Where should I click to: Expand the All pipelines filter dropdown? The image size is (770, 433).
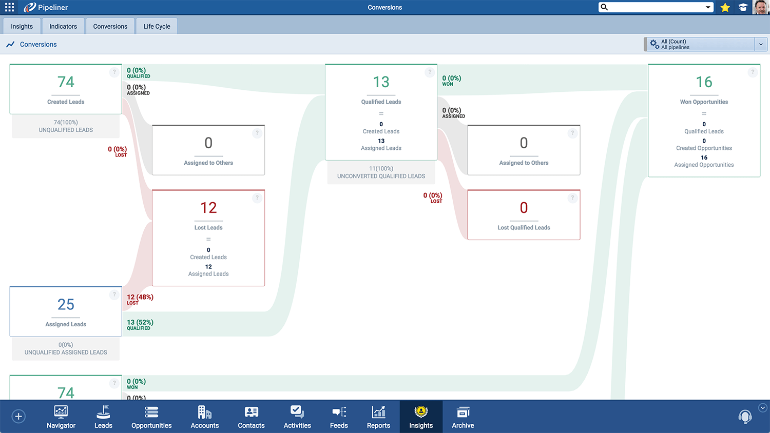coord(761,45)
